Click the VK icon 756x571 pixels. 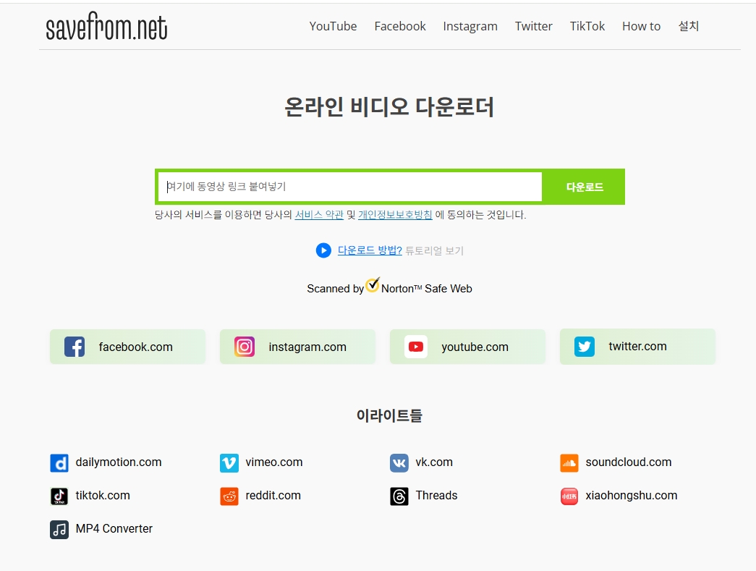(399, 463)
